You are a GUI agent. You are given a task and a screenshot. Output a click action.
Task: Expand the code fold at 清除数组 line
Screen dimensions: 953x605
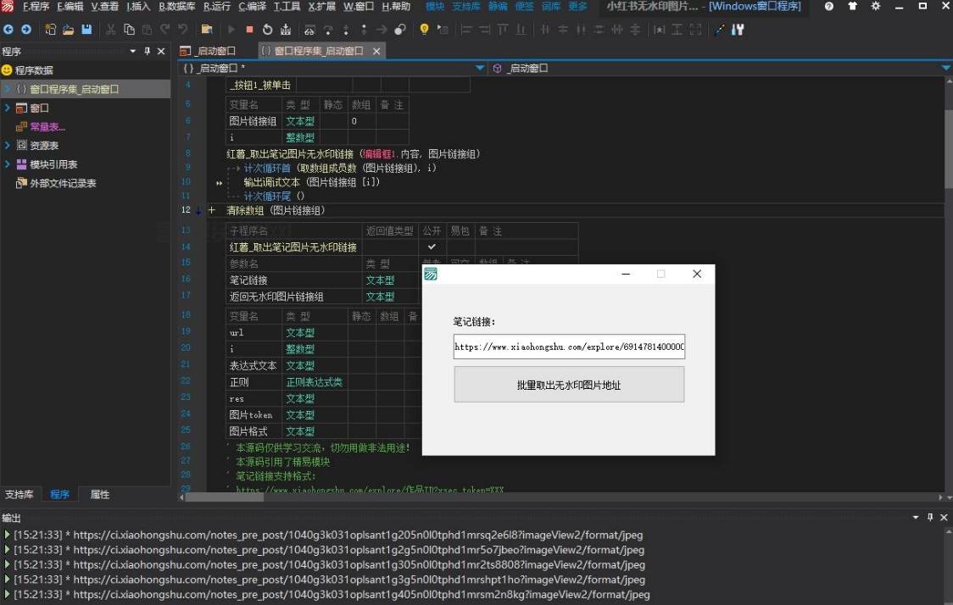[x=211, y=210]
